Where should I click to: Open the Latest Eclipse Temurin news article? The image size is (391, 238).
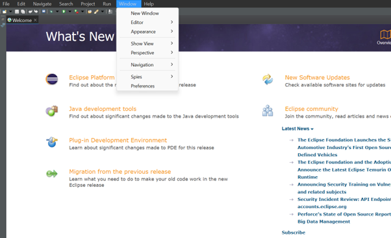pyautogui.click(x=344, y=169)
